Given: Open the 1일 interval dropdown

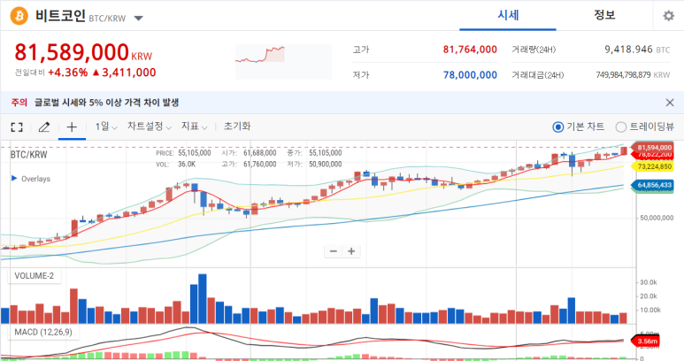Looking at the screenshot, I should tap(106, 127).
